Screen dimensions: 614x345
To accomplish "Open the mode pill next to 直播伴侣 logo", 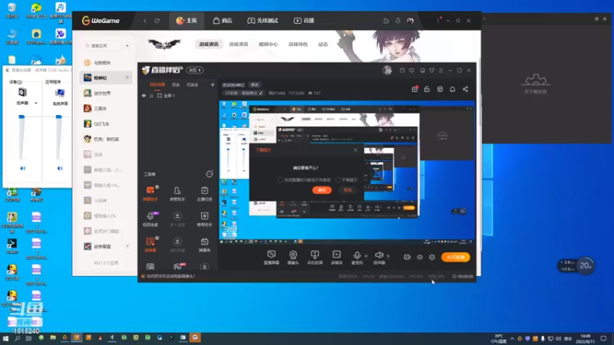I will pos(195,70).
